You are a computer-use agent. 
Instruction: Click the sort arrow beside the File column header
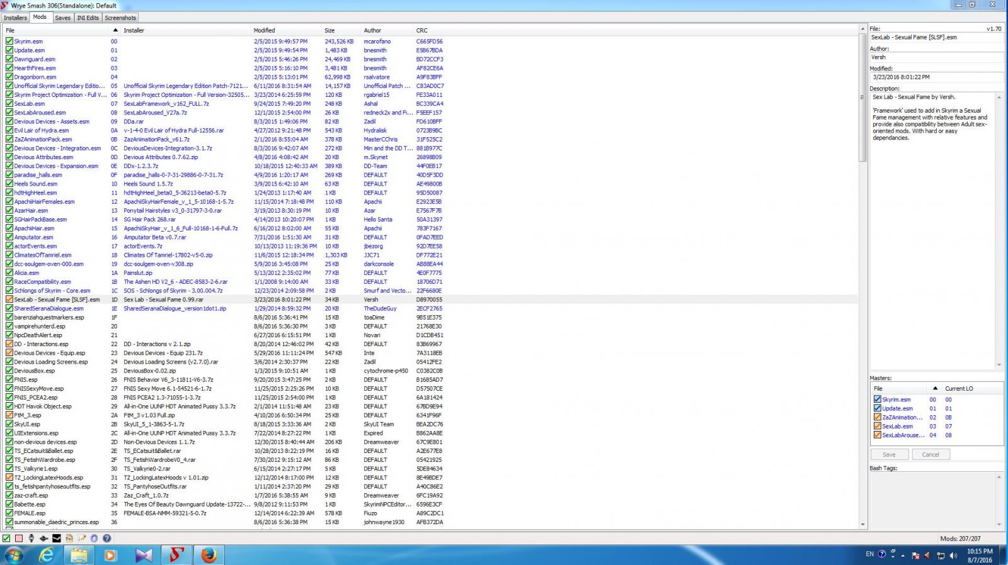pyautogui.click(x=115, y=30)
